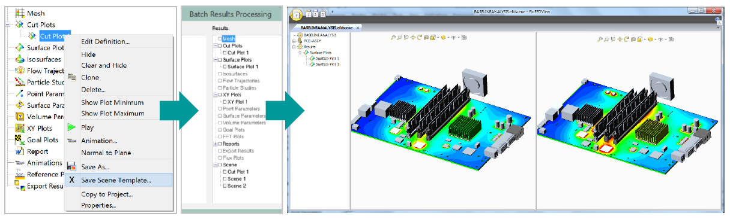Viewport: 730px width, 219px height.
Task: Click the Mesh tree icon
Action: coord(19,13)
